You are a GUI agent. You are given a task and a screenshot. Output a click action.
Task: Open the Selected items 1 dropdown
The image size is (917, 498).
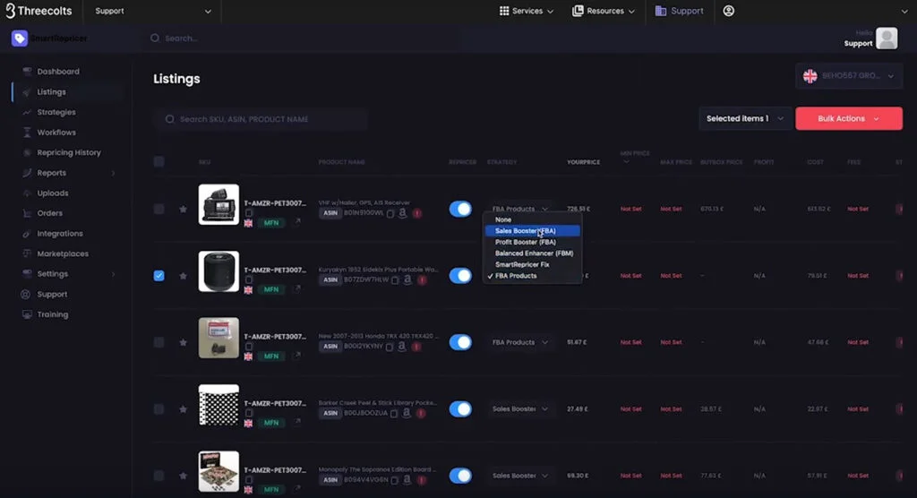coord(744,118)
